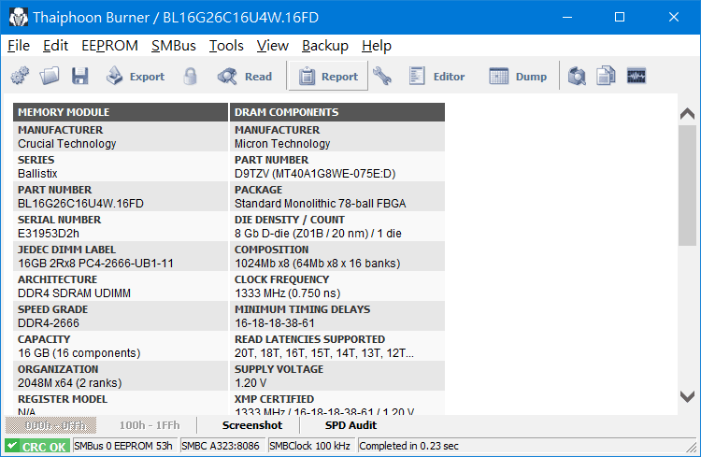Screen dimensions: 701x457
Task: Click the scrollbar down arrow
Action: [687, 396]
